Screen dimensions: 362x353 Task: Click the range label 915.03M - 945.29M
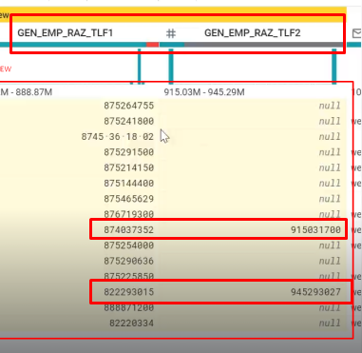204,92
